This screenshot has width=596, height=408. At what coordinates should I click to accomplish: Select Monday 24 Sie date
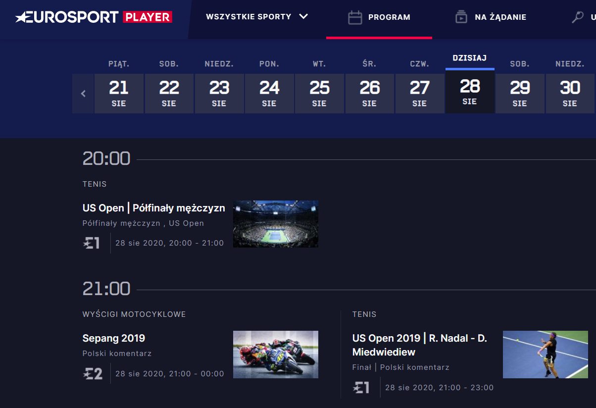pos(269,94)
